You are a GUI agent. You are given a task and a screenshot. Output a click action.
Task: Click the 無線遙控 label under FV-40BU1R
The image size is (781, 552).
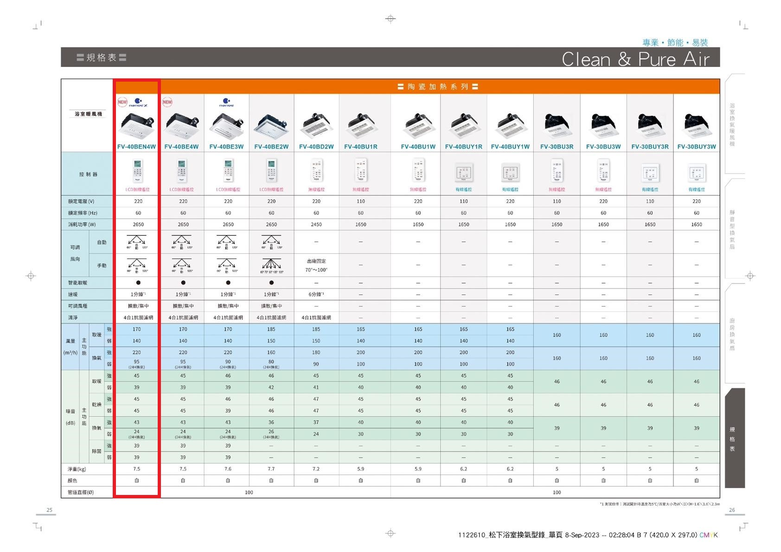click(360, 189)
